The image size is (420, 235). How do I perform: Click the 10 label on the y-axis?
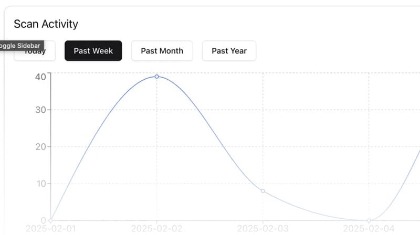(40, 184)
